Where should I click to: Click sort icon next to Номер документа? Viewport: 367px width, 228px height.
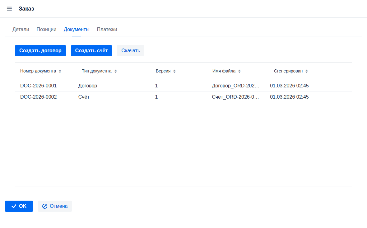pos(60,71)
